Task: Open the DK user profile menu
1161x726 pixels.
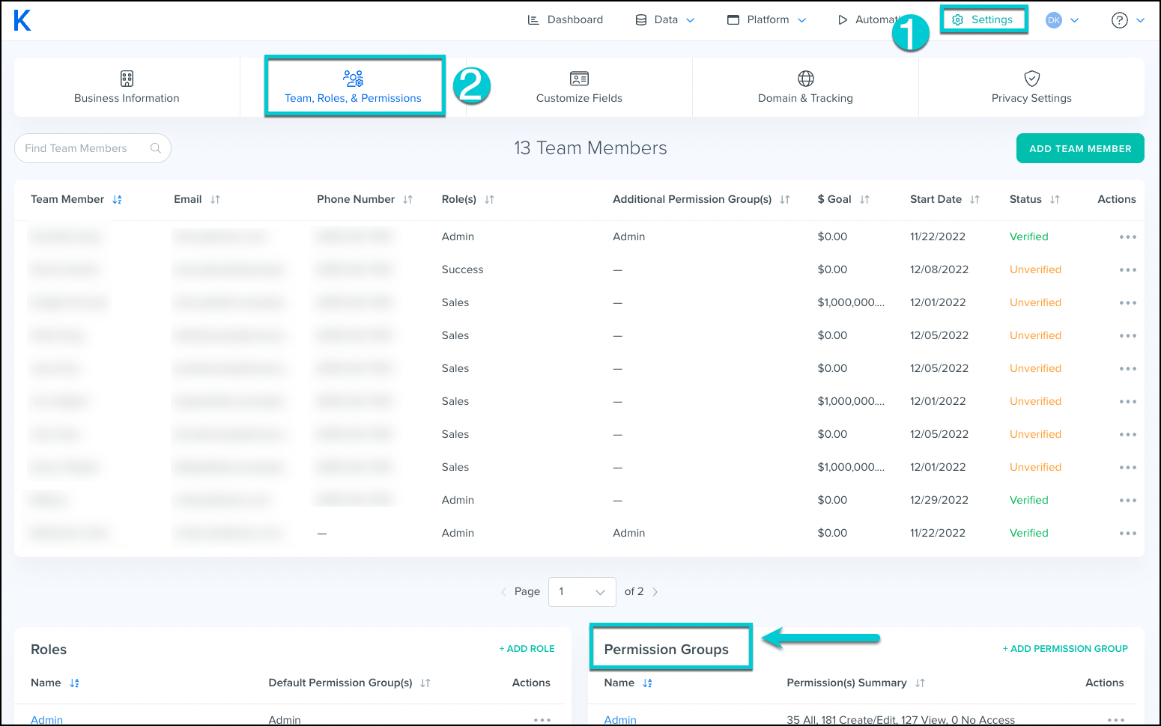Action: click(1062, 20)
